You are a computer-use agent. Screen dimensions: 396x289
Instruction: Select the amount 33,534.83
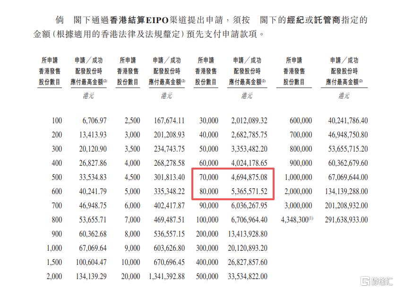[x=93, y=177]
